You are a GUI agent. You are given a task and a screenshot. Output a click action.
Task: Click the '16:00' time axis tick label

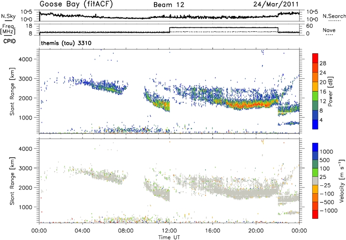212,231
